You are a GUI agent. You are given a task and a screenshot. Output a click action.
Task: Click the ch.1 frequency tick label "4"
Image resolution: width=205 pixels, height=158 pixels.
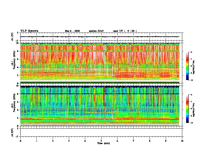pos(18,67)
